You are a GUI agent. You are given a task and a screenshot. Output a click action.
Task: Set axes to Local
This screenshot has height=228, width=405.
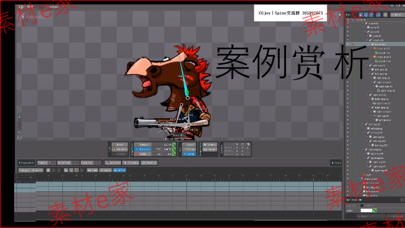point(189,144)
